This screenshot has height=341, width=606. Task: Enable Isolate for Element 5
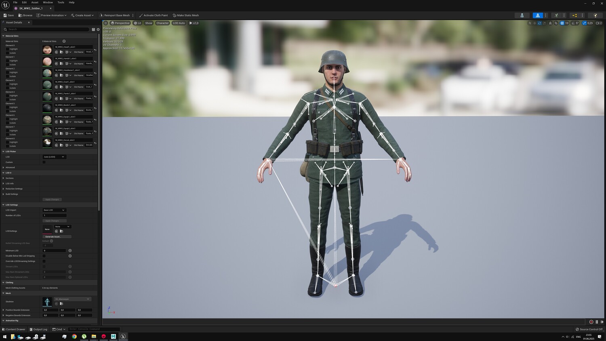[7, 111]
